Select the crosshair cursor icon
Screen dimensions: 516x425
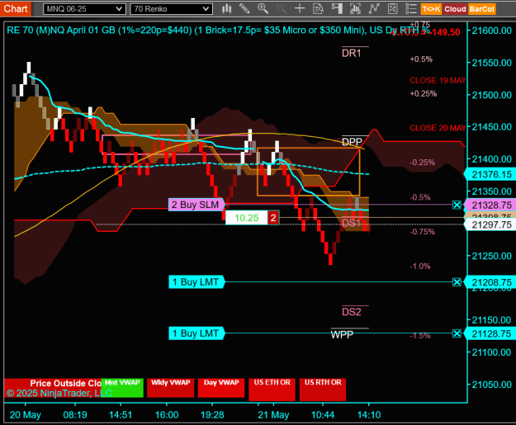click(299, 8)
